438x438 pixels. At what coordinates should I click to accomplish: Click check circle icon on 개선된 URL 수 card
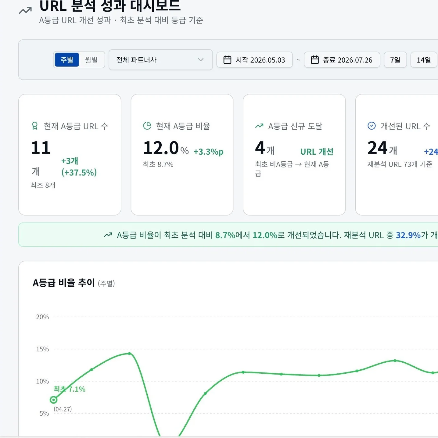372,126
